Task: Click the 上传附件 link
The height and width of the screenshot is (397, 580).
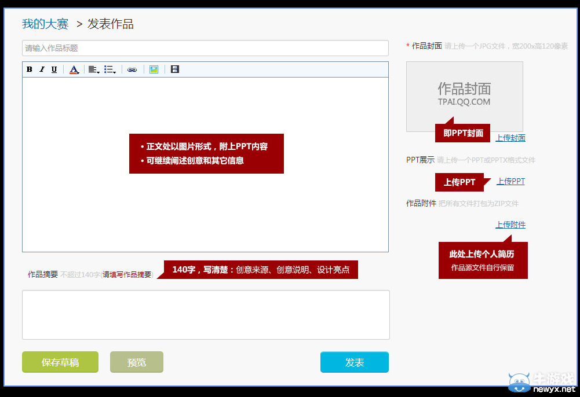Action: pyautogui.click(x=510, y=224)
